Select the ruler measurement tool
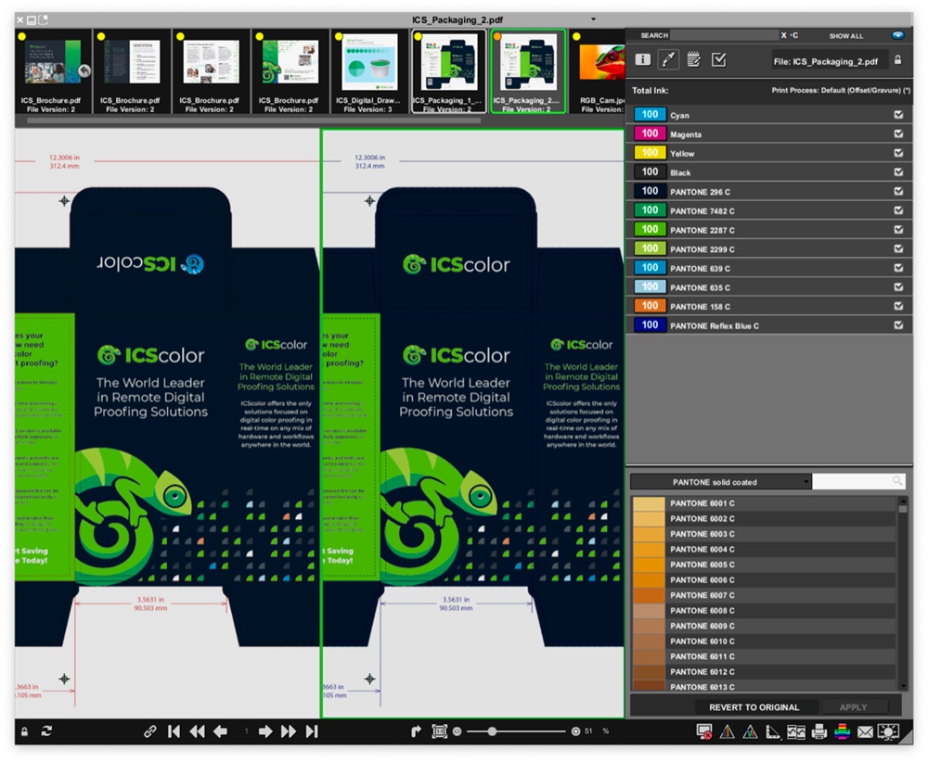928x762 pixels. click(773, 731)
